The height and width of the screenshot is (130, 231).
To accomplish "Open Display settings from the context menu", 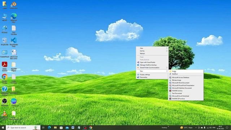I will [152, 75].
